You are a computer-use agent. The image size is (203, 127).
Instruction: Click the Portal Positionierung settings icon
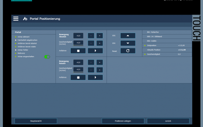click(25, 19)
